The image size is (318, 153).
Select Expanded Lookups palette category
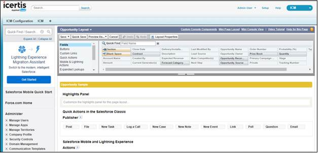(72, 69)
